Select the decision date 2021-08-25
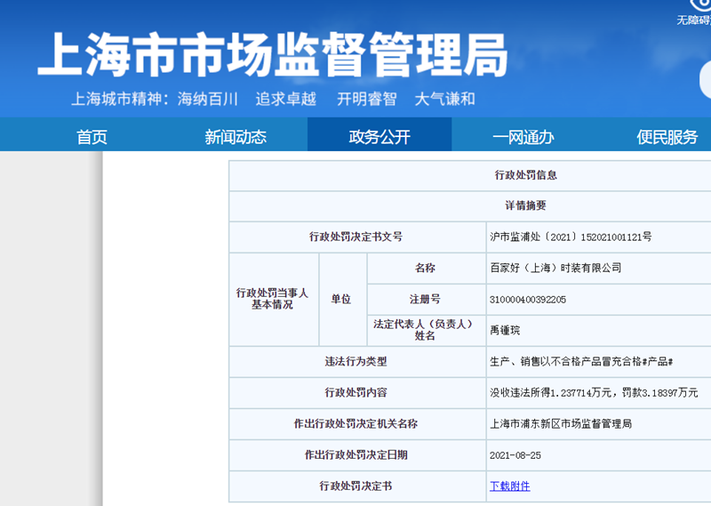The height and width of the screenshot is (506, 711). [x=515, y=455]
